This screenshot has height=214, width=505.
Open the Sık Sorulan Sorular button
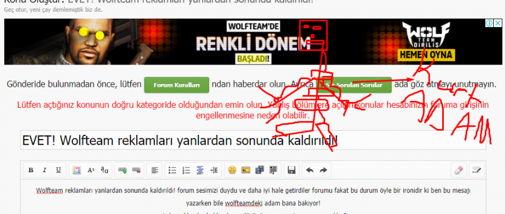pyautogui.click(x=354, y=85)
